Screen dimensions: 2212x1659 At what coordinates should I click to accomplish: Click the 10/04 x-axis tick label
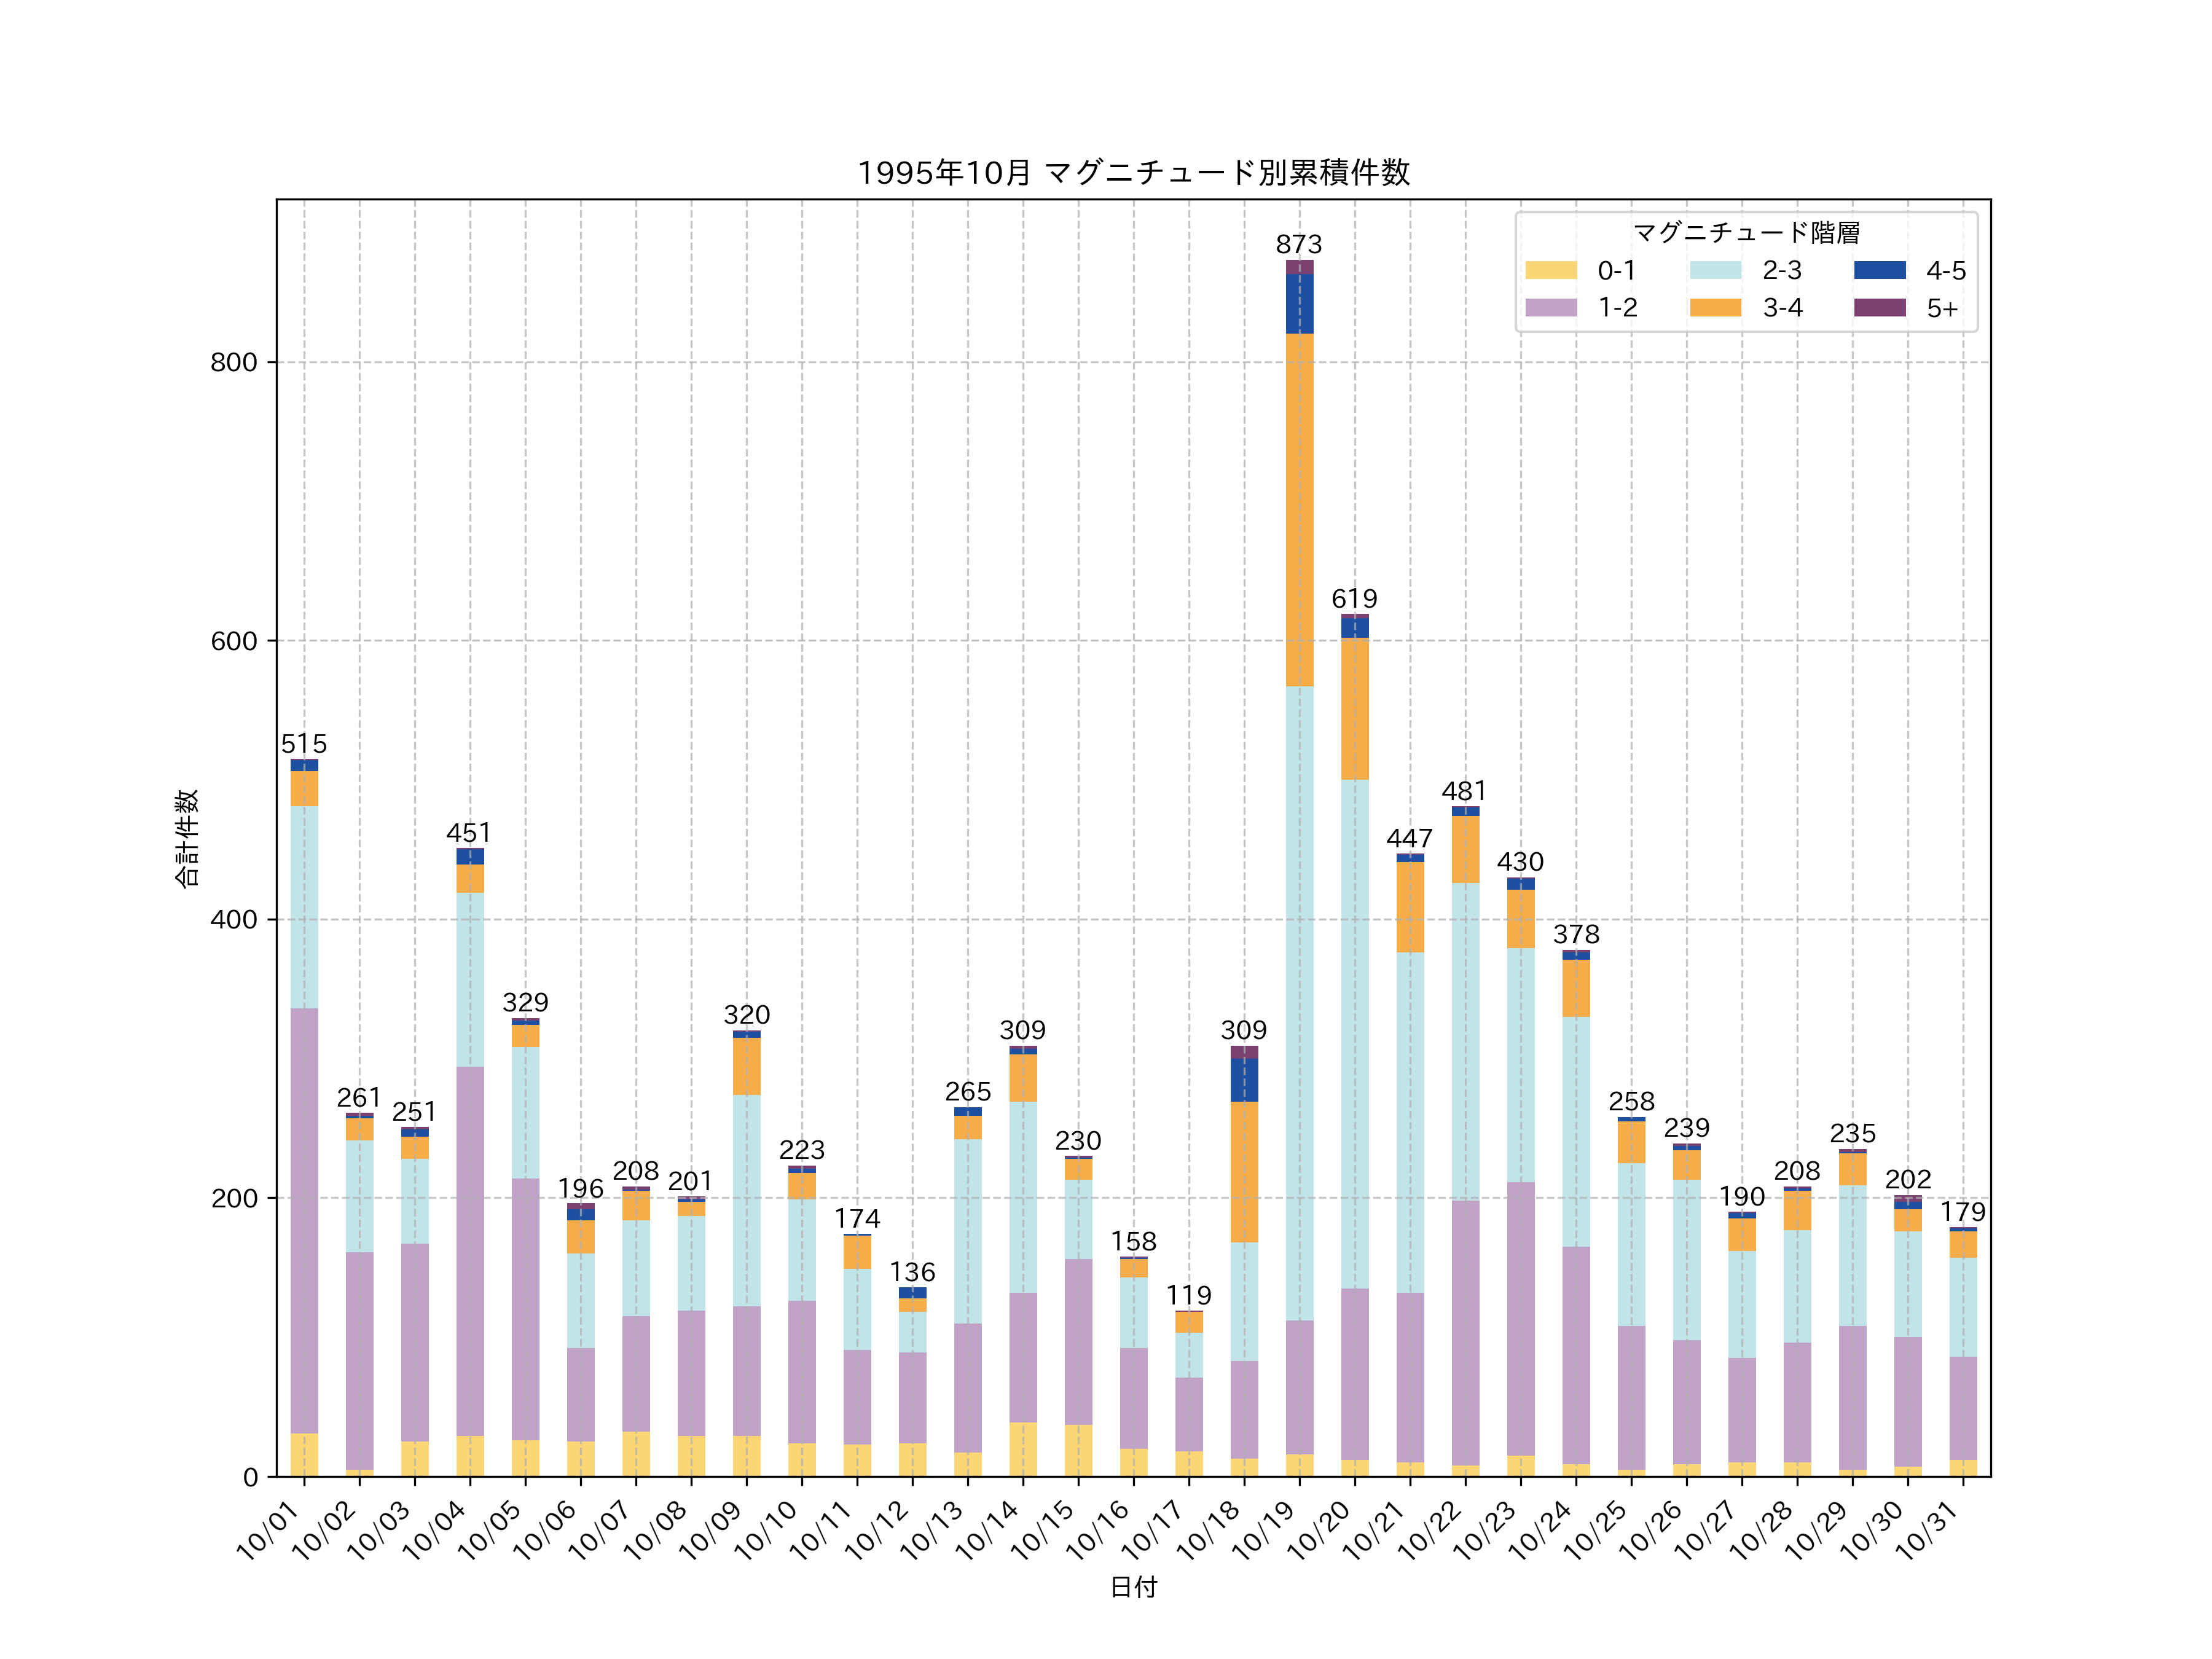click(434, 1530)
